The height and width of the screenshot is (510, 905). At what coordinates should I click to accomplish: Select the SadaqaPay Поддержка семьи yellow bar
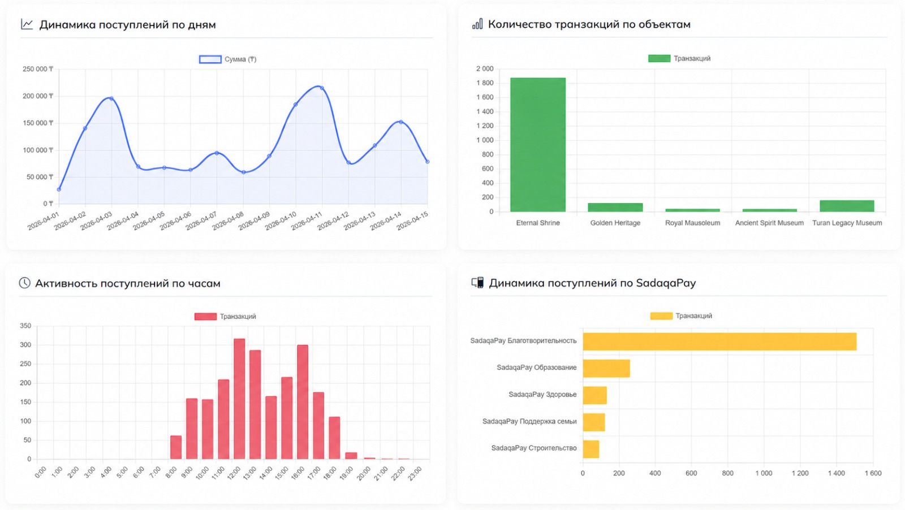594,422
